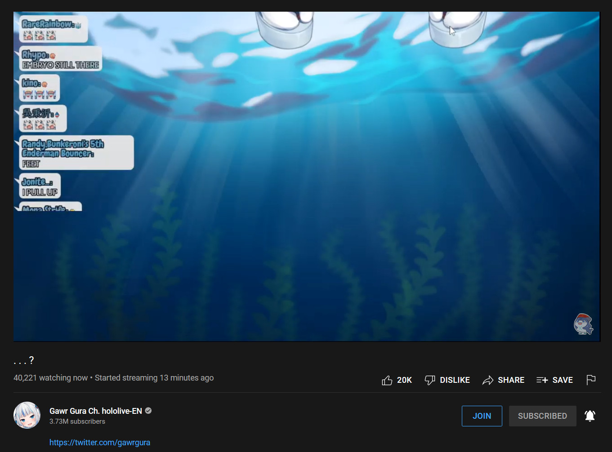Join the channel membership
The height and width of the screenshot is (452, 612).
[482, 416]
